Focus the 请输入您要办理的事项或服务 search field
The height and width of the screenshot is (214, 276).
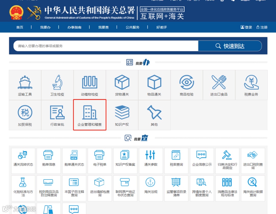click(106, 46)
